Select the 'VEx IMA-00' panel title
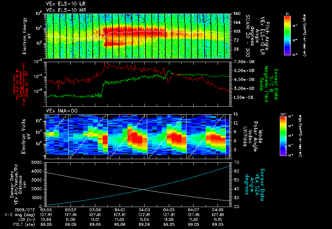Image resolution: width=332 pixels, height=229 pixels. [62, 111]
